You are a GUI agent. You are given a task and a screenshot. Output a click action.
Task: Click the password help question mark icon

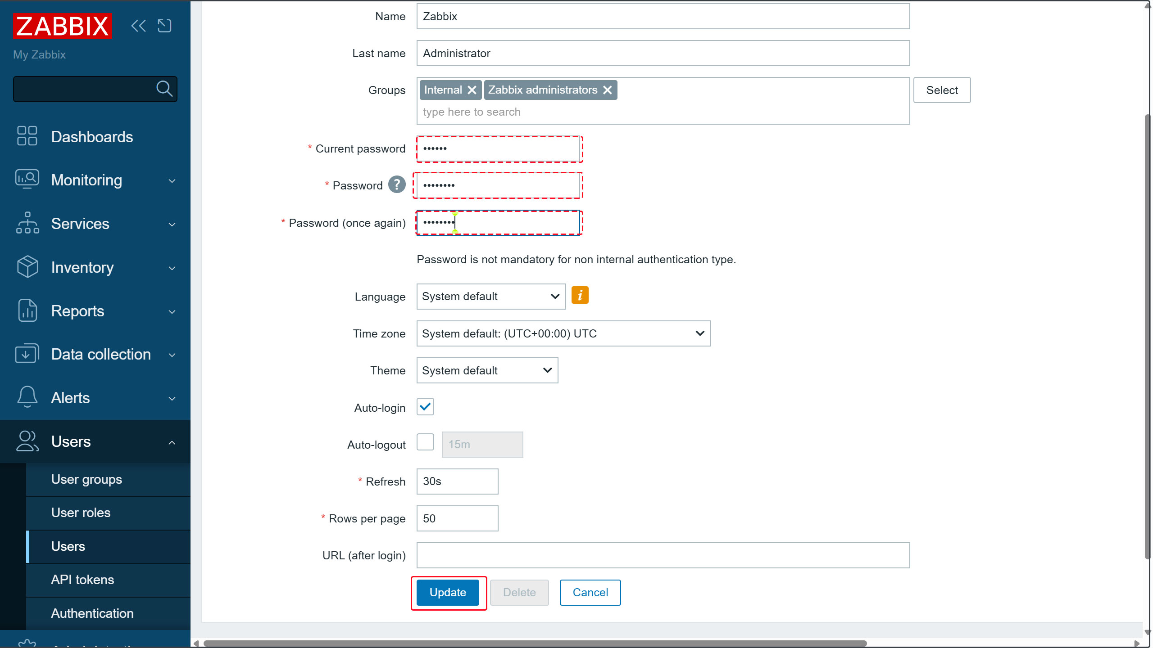point(397,185)
